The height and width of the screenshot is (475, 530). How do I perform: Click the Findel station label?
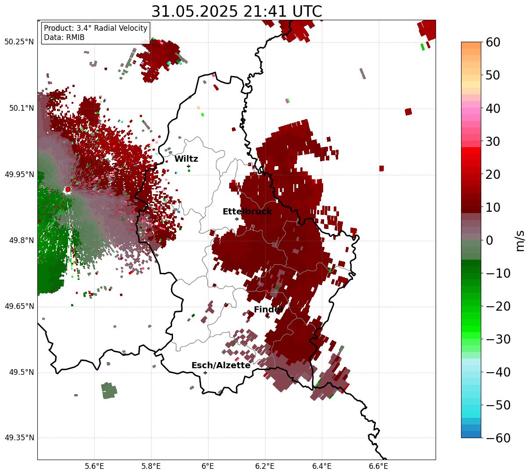(x=268, y=310)
